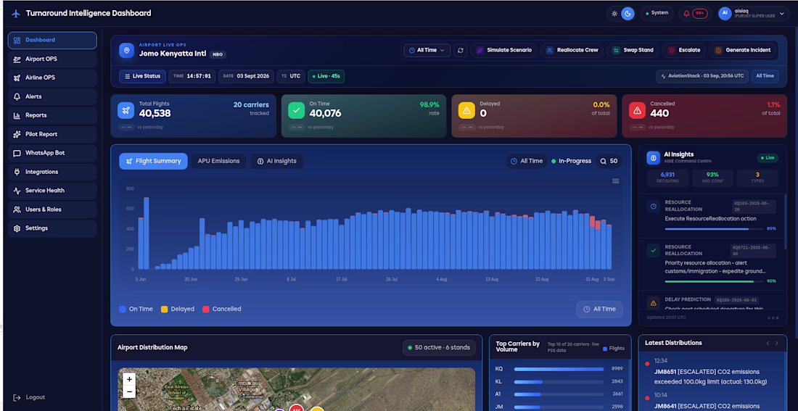Open Pilot Report in the sidebar

[52, 134]
